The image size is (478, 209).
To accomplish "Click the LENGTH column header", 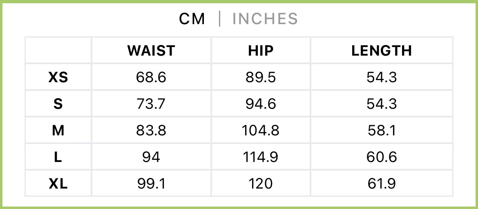I will pyautogui.click(x=382, y=51).
